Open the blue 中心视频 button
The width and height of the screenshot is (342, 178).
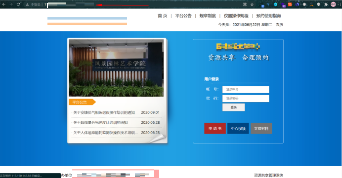point(238,128)
